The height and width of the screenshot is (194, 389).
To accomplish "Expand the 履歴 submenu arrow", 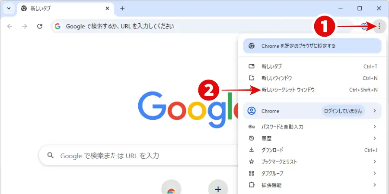I will pyautogui.click(x=375, y=138).
